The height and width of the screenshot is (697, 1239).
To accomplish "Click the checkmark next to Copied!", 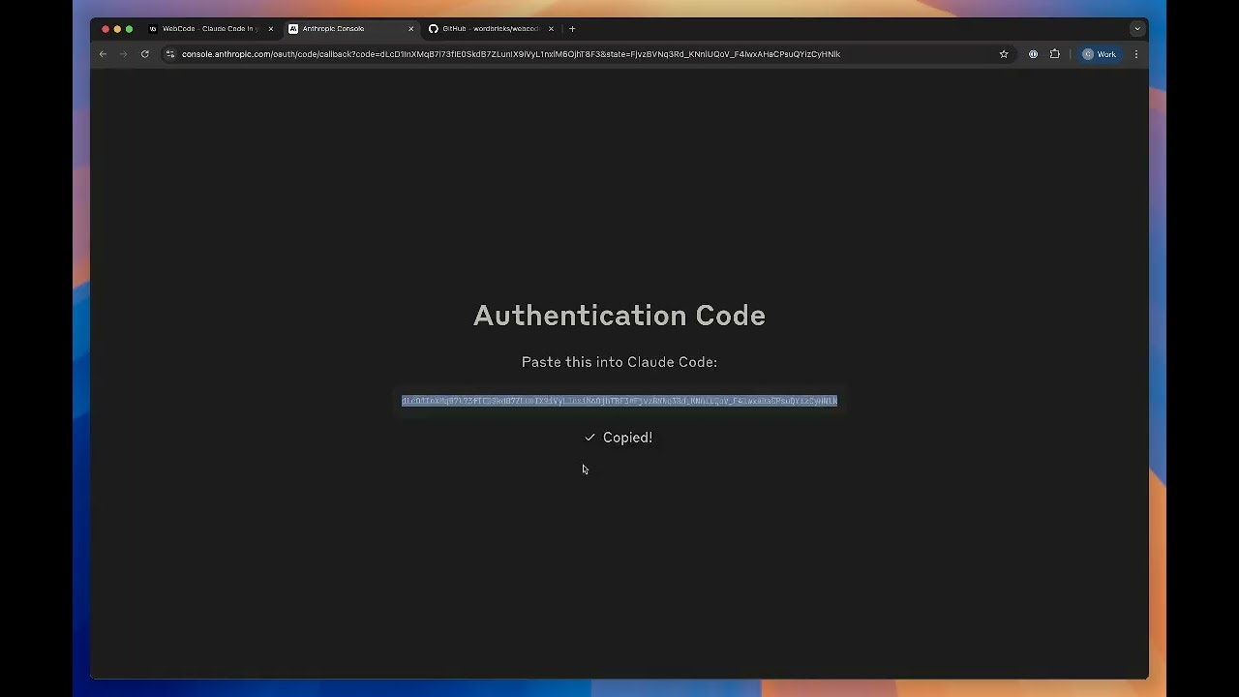I will (589, 438).
